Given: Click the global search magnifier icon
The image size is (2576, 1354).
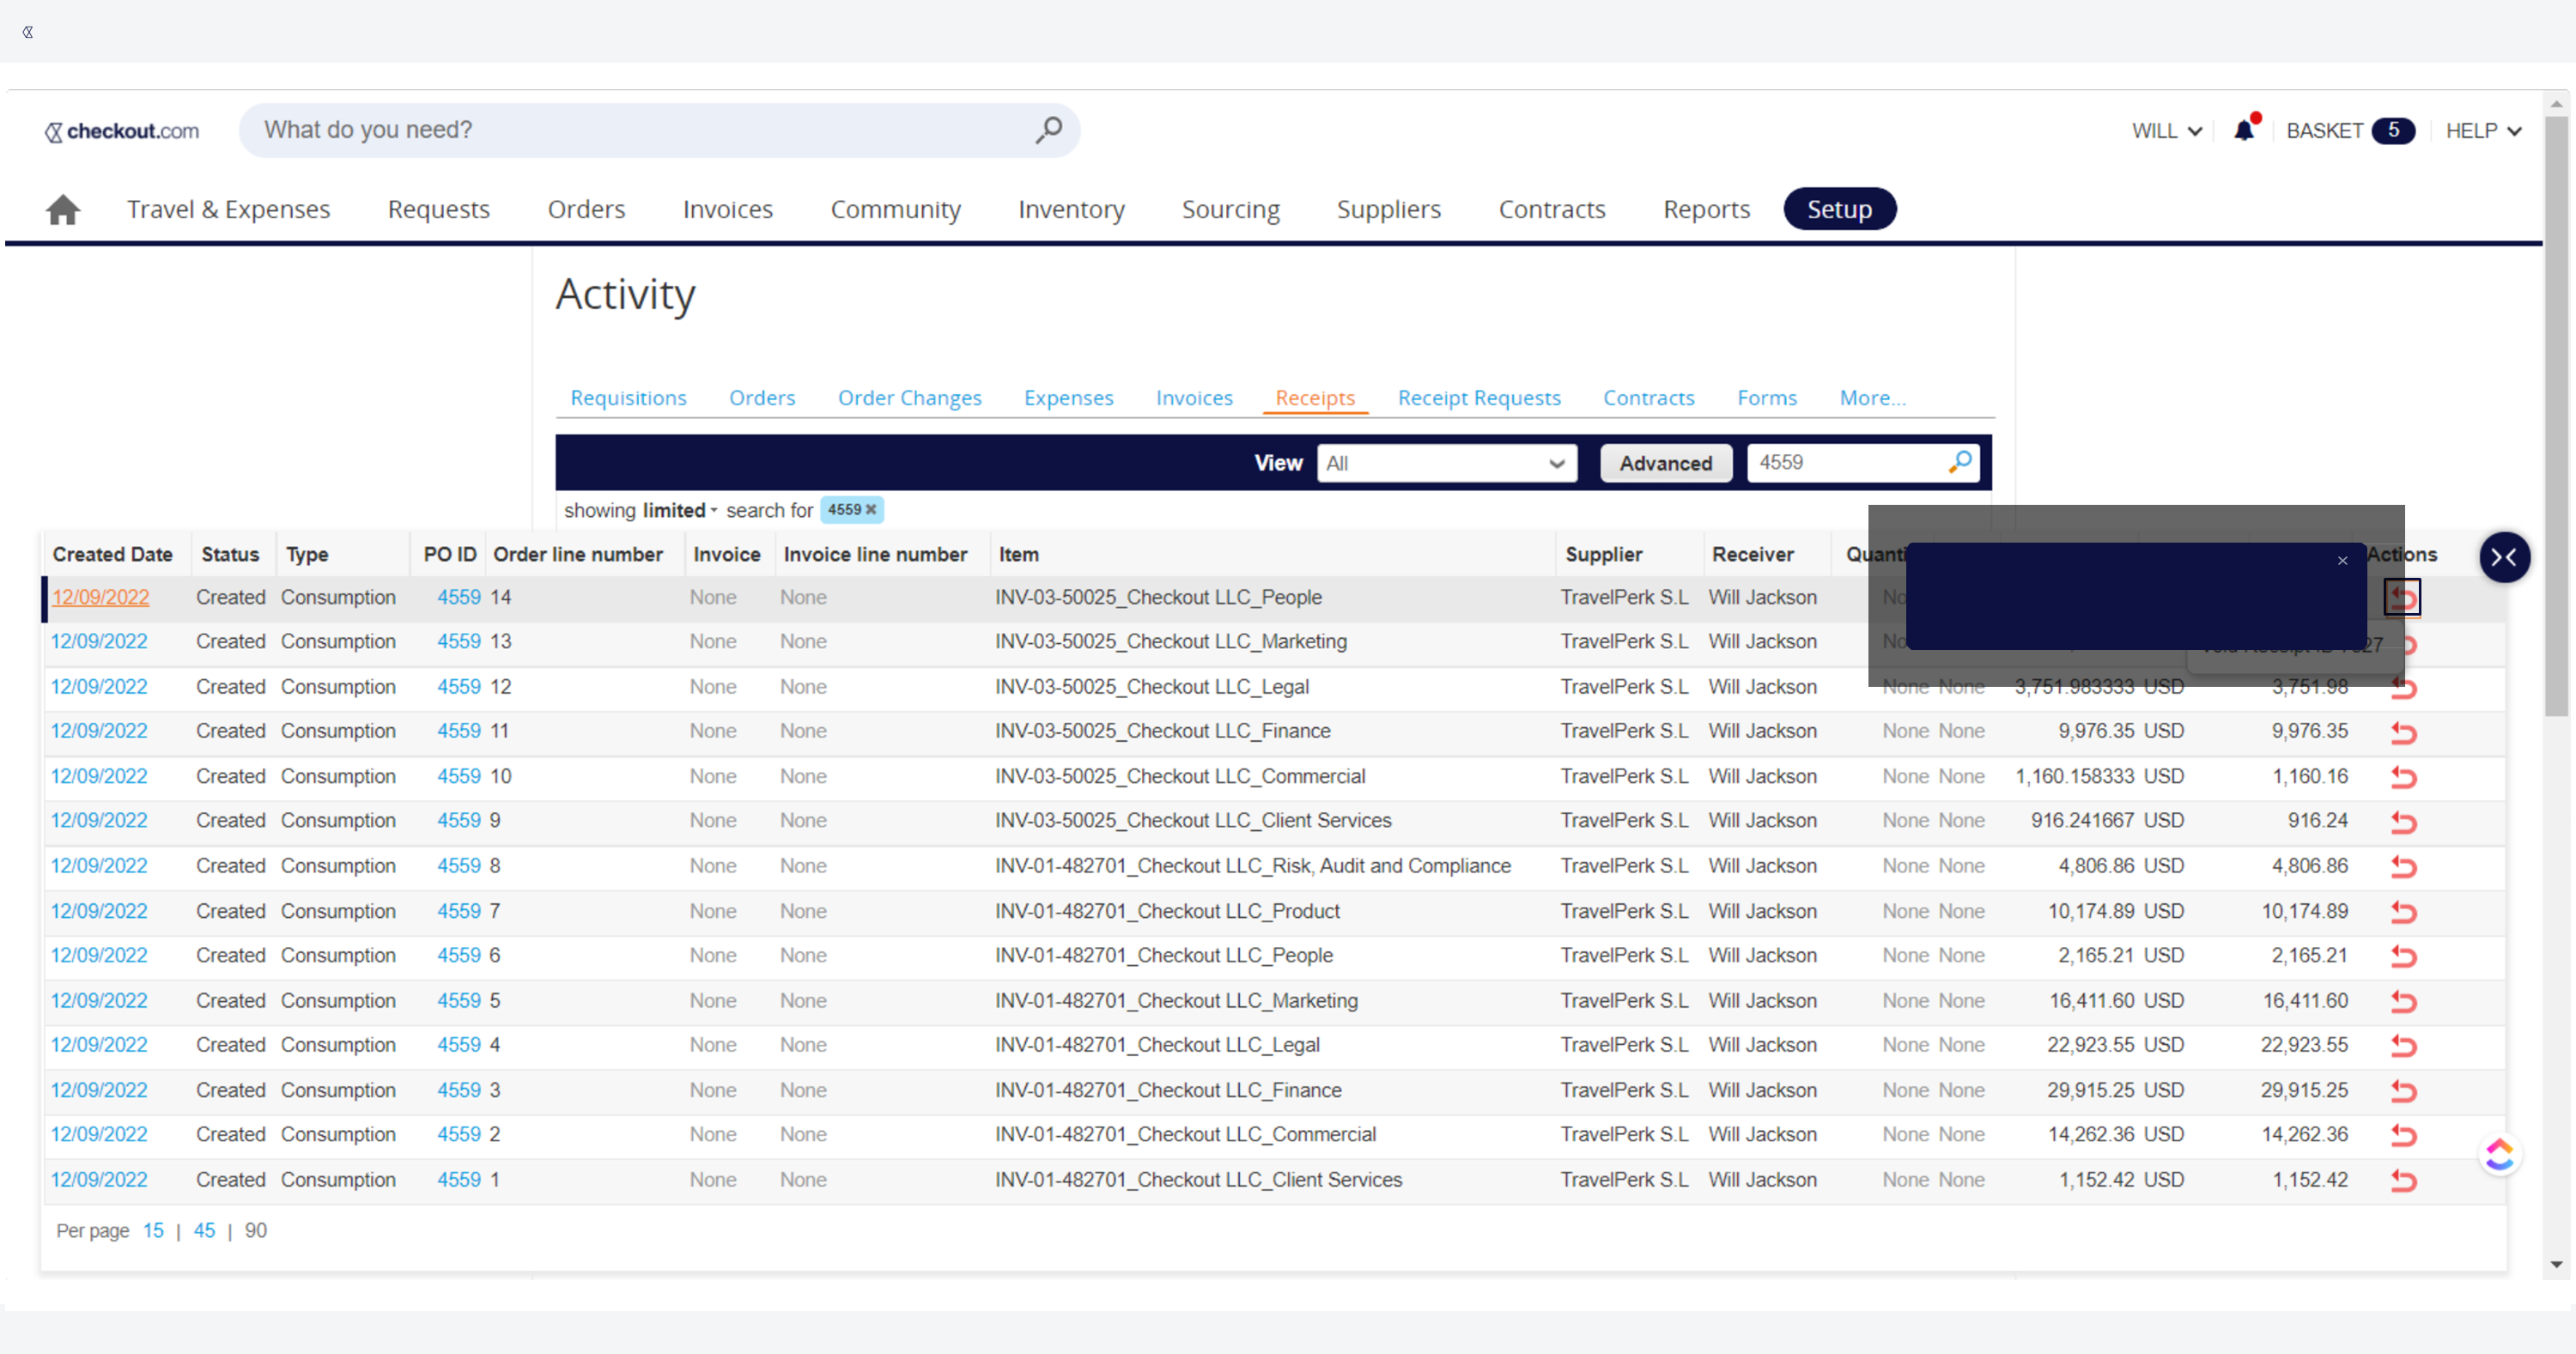Looking at the screenshot, I should pos(1048,130).
